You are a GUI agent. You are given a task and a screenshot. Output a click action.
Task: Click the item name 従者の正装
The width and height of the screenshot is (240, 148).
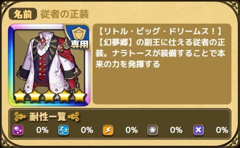click(64, 14)
